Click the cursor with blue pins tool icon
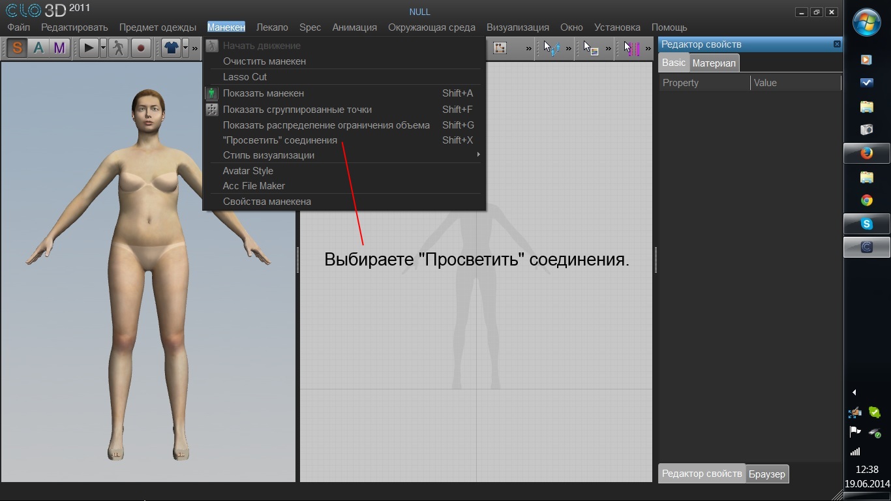This screenshot has height=501, width=891. click(x=552, y=48)
